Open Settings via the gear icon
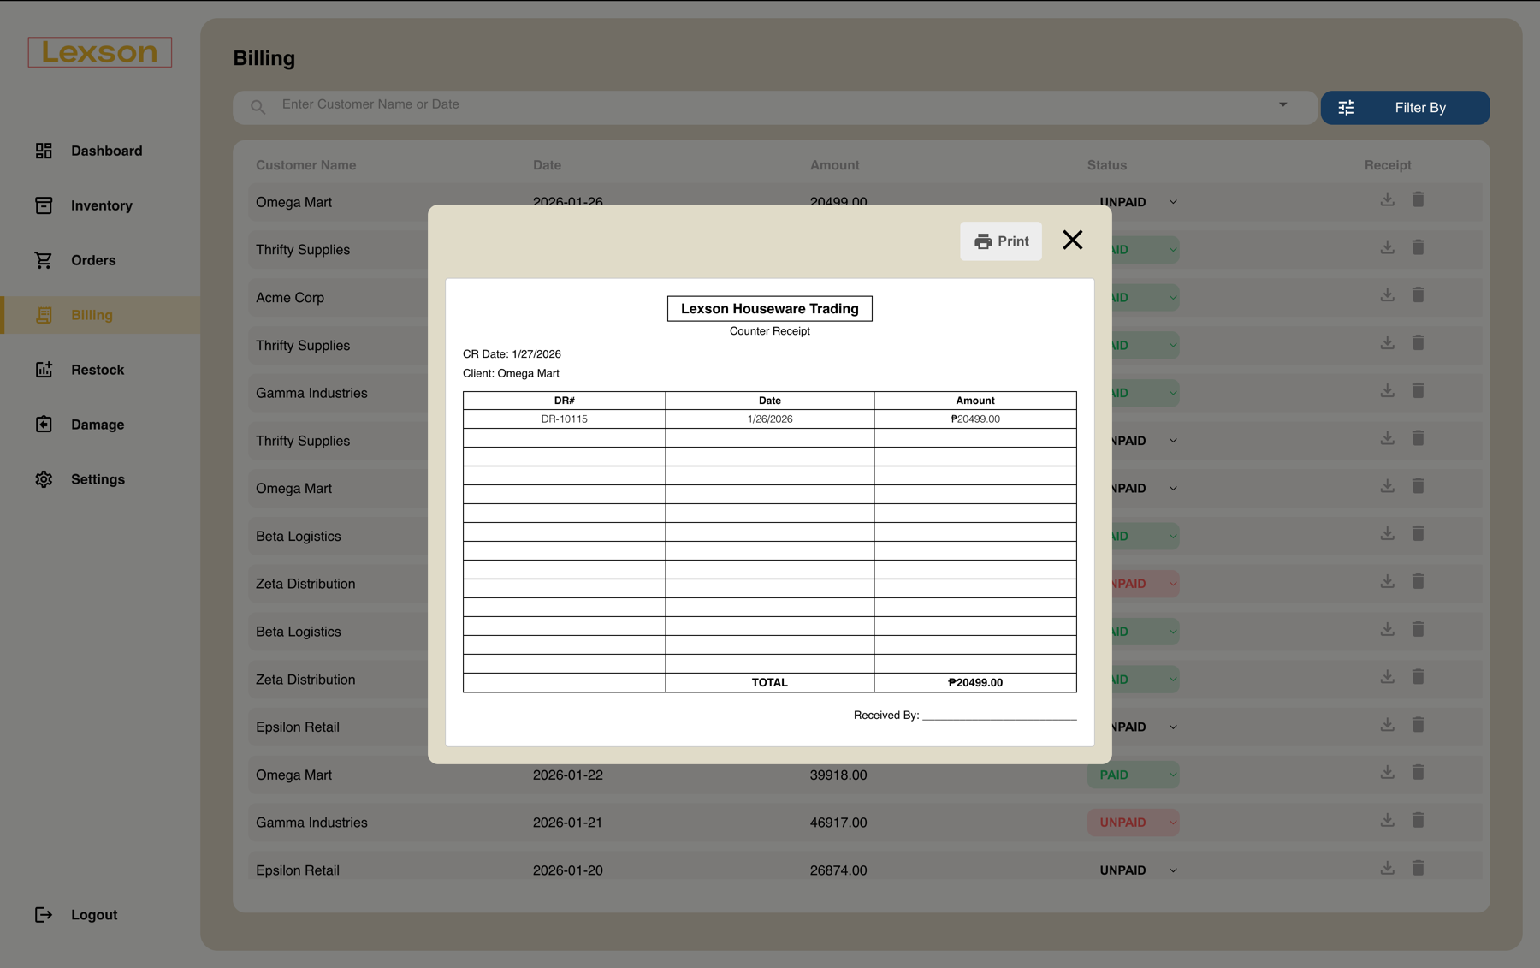The height and width of the screenshot is (968, 1540). pos(44,479)
